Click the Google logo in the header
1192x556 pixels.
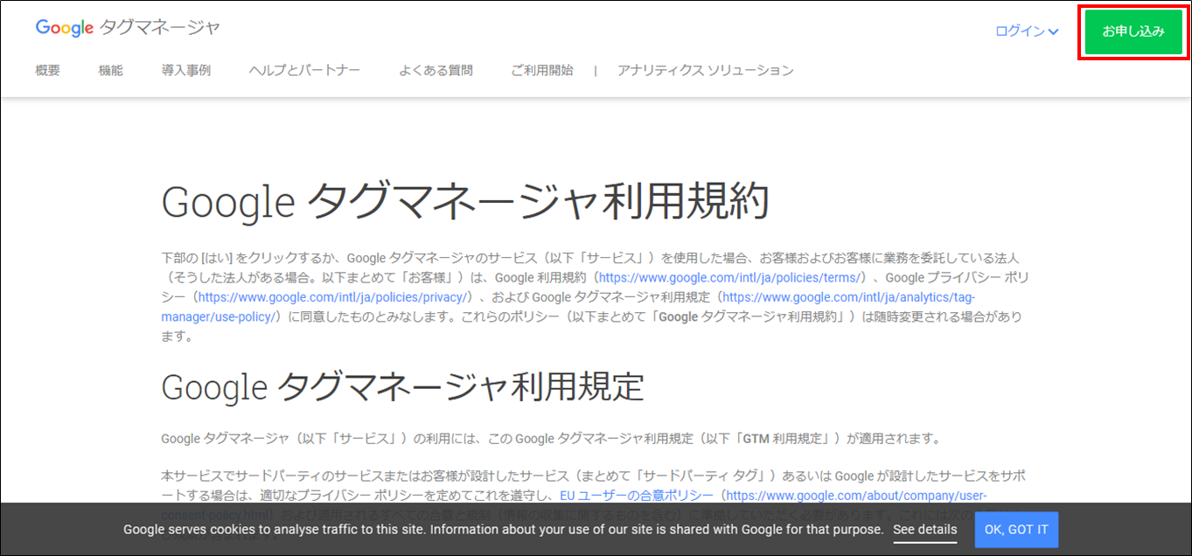64,28
